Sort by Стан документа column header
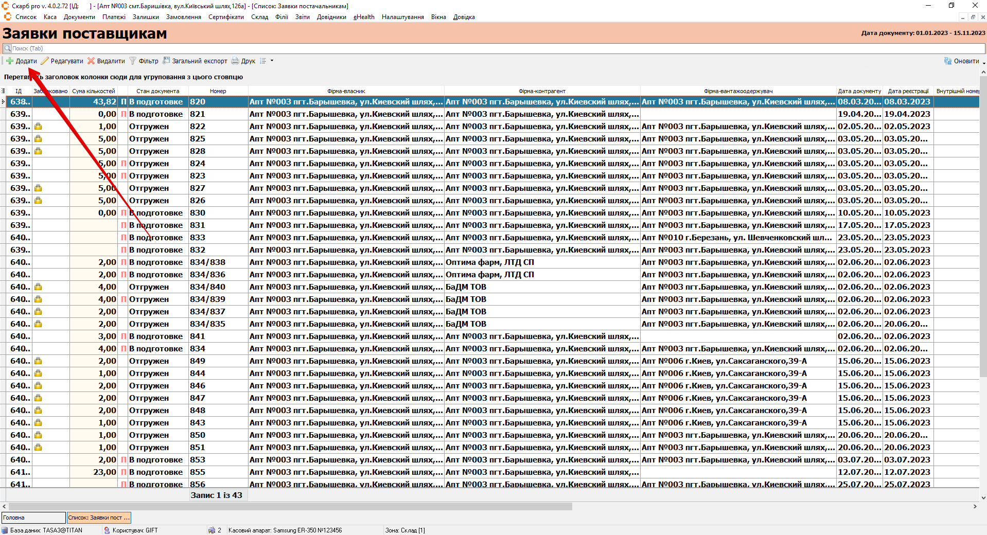 (x=157, y=91)
